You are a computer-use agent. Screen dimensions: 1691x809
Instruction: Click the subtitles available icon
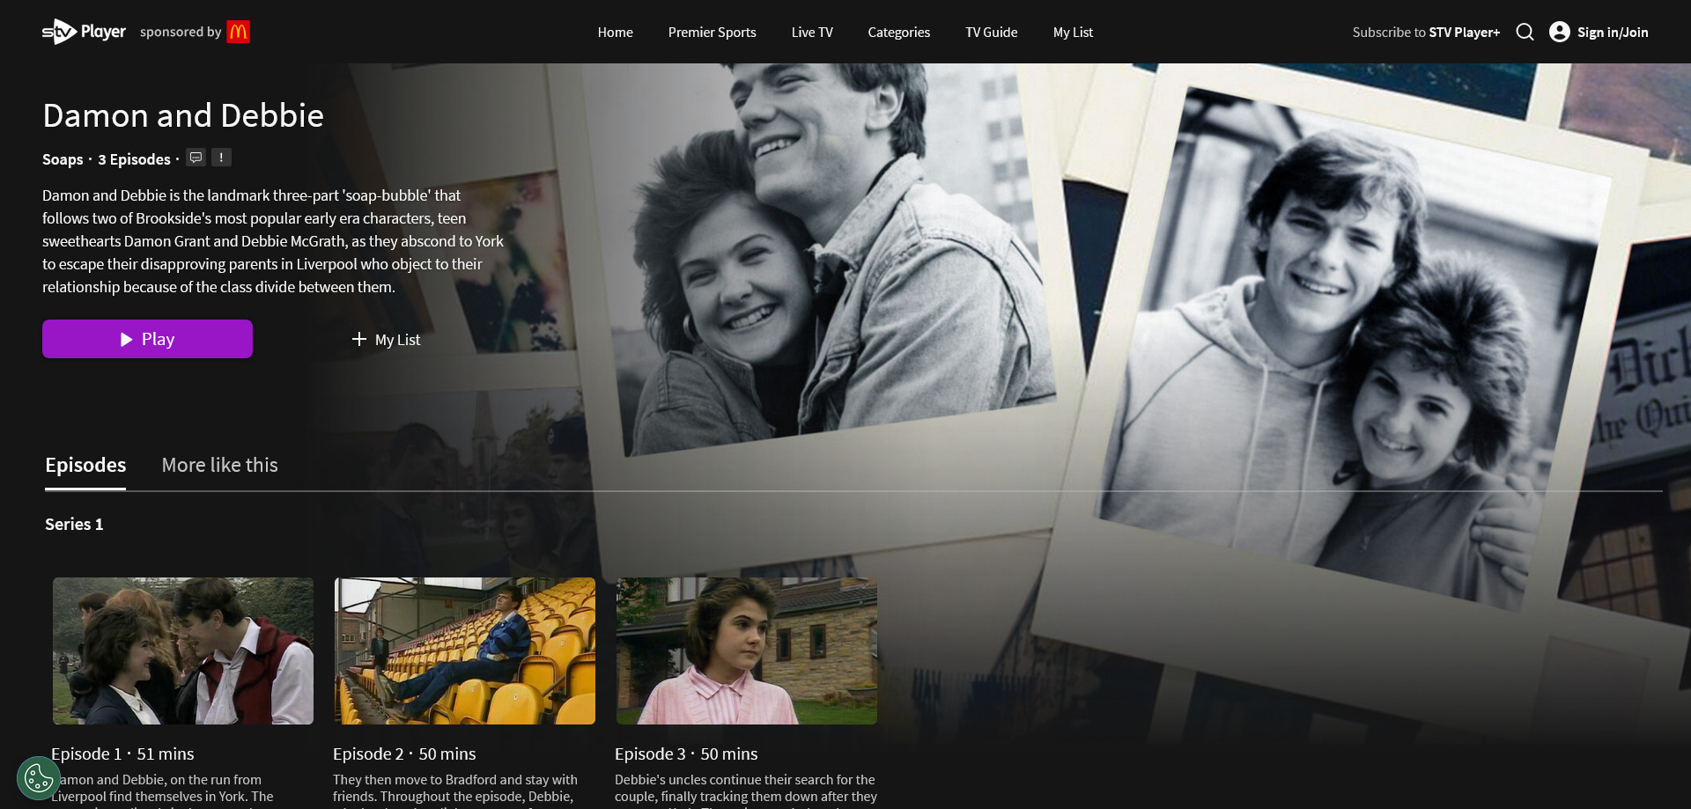[196, 158]
